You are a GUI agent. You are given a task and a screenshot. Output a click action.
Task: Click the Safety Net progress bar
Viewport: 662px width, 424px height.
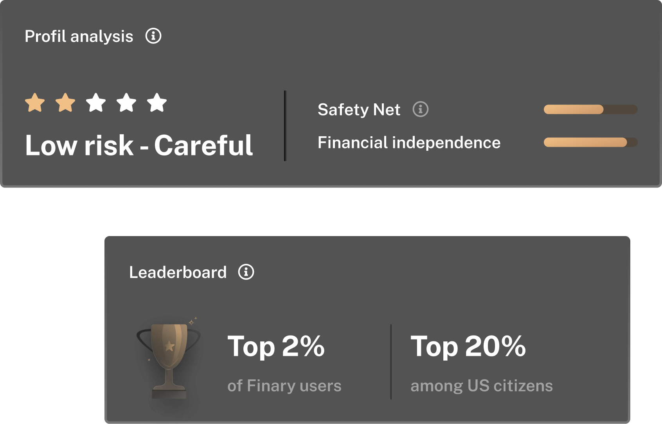click(590, 109)
